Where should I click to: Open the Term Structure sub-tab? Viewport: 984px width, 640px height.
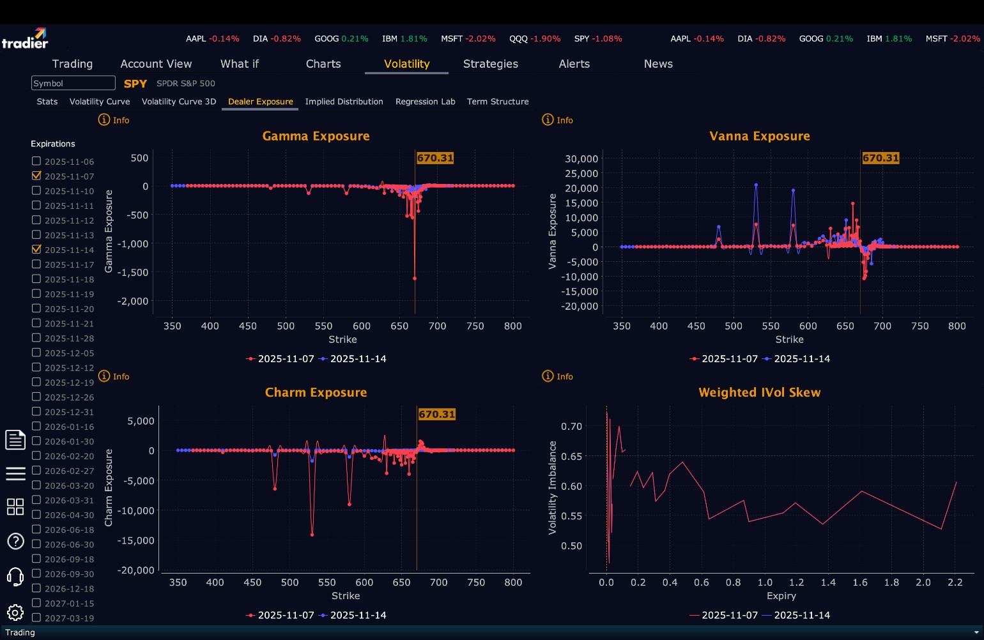click(x=498, y=102)
